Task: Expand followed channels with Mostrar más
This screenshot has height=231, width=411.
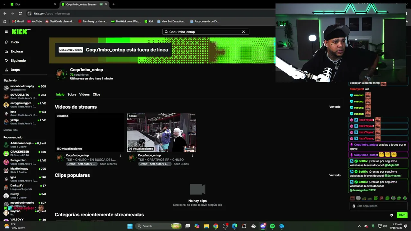Action: [11, 130]
